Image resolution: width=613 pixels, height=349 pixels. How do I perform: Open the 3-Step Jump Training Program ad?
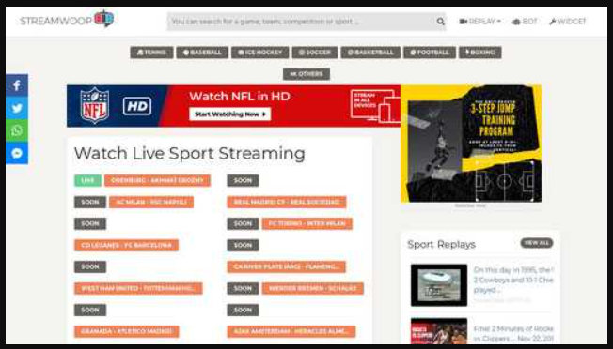pyautogui.click(x=471, y=144)
